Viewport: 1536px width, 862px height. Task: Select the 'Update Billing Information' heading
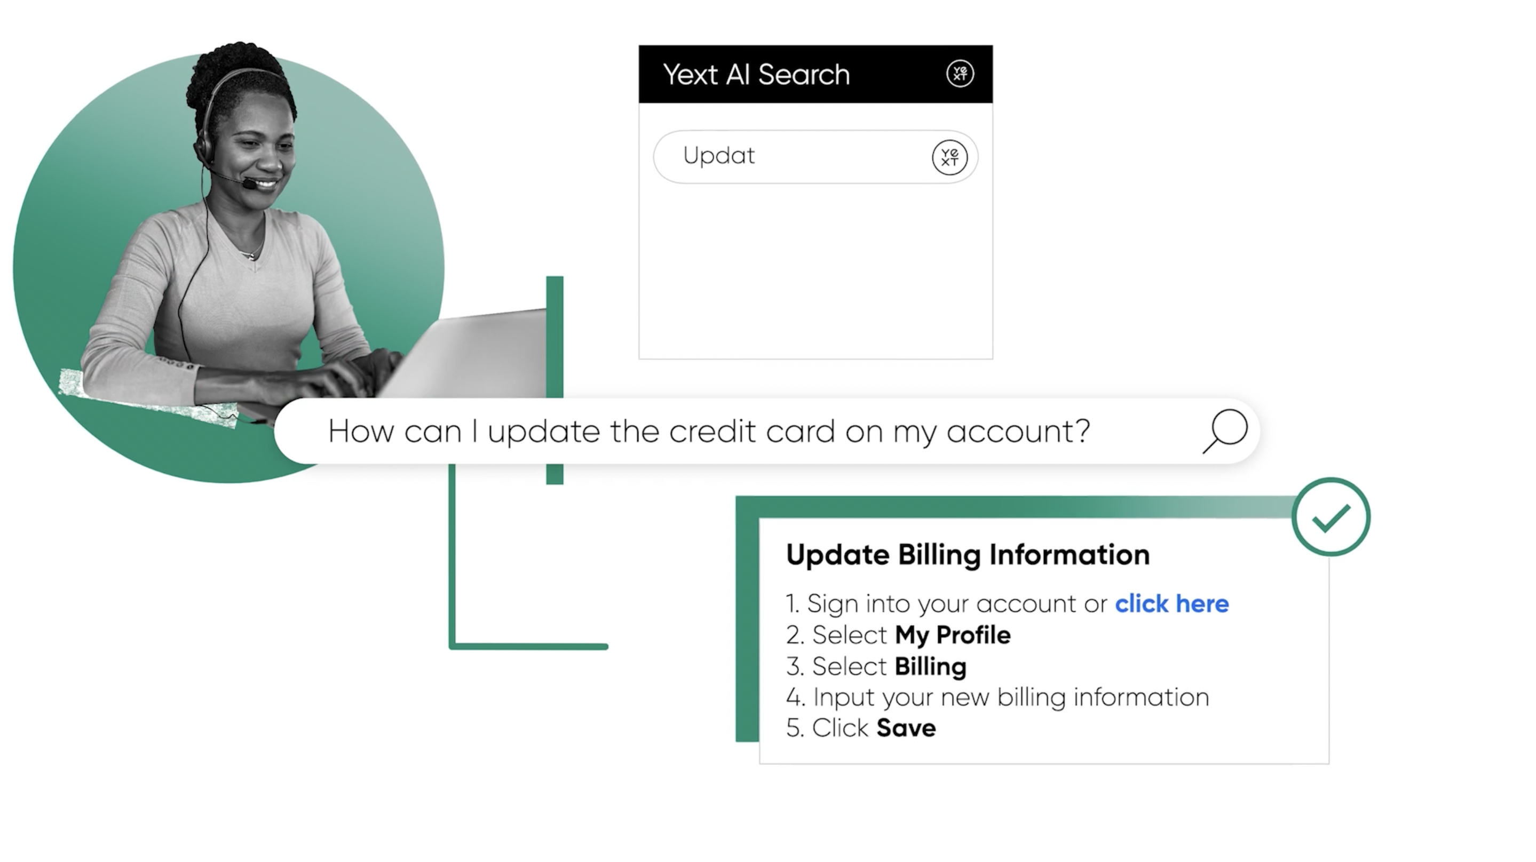[968, 555]
